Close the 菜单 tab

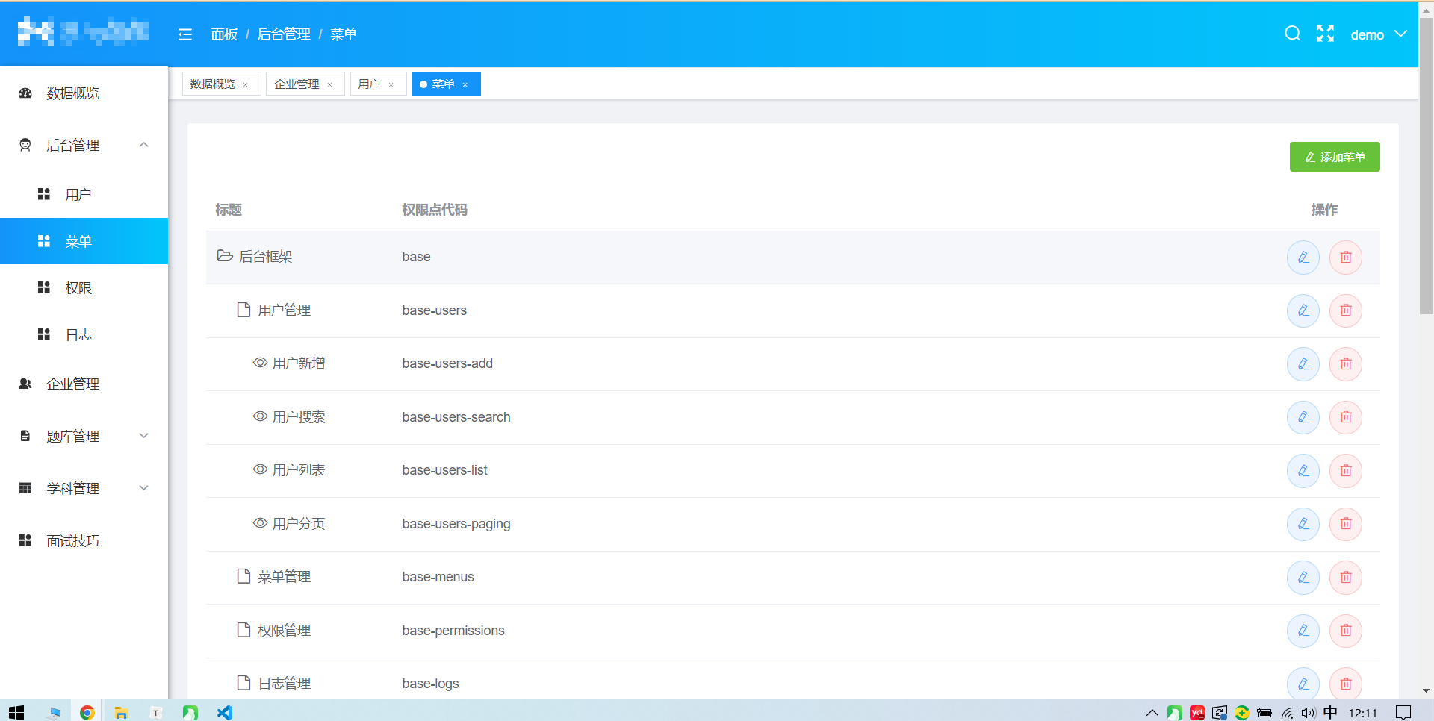click(x=465, y=85)
